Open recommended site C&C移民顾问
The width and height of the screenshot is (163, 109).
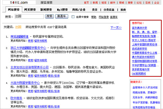coord(139,74)
